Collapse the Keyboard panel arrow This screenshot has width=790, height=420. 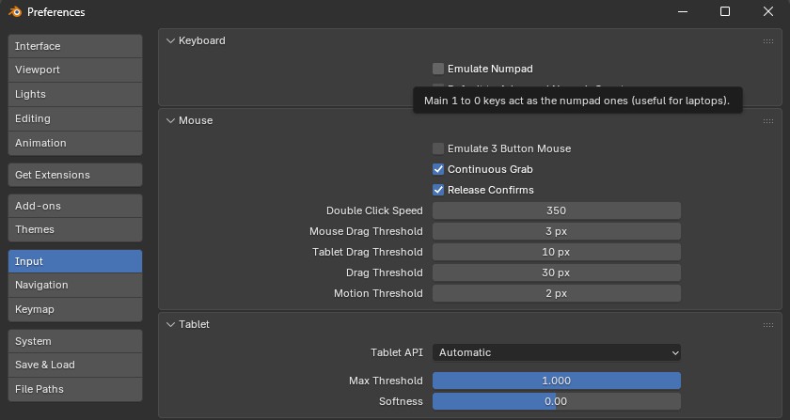tap(170, 41)
